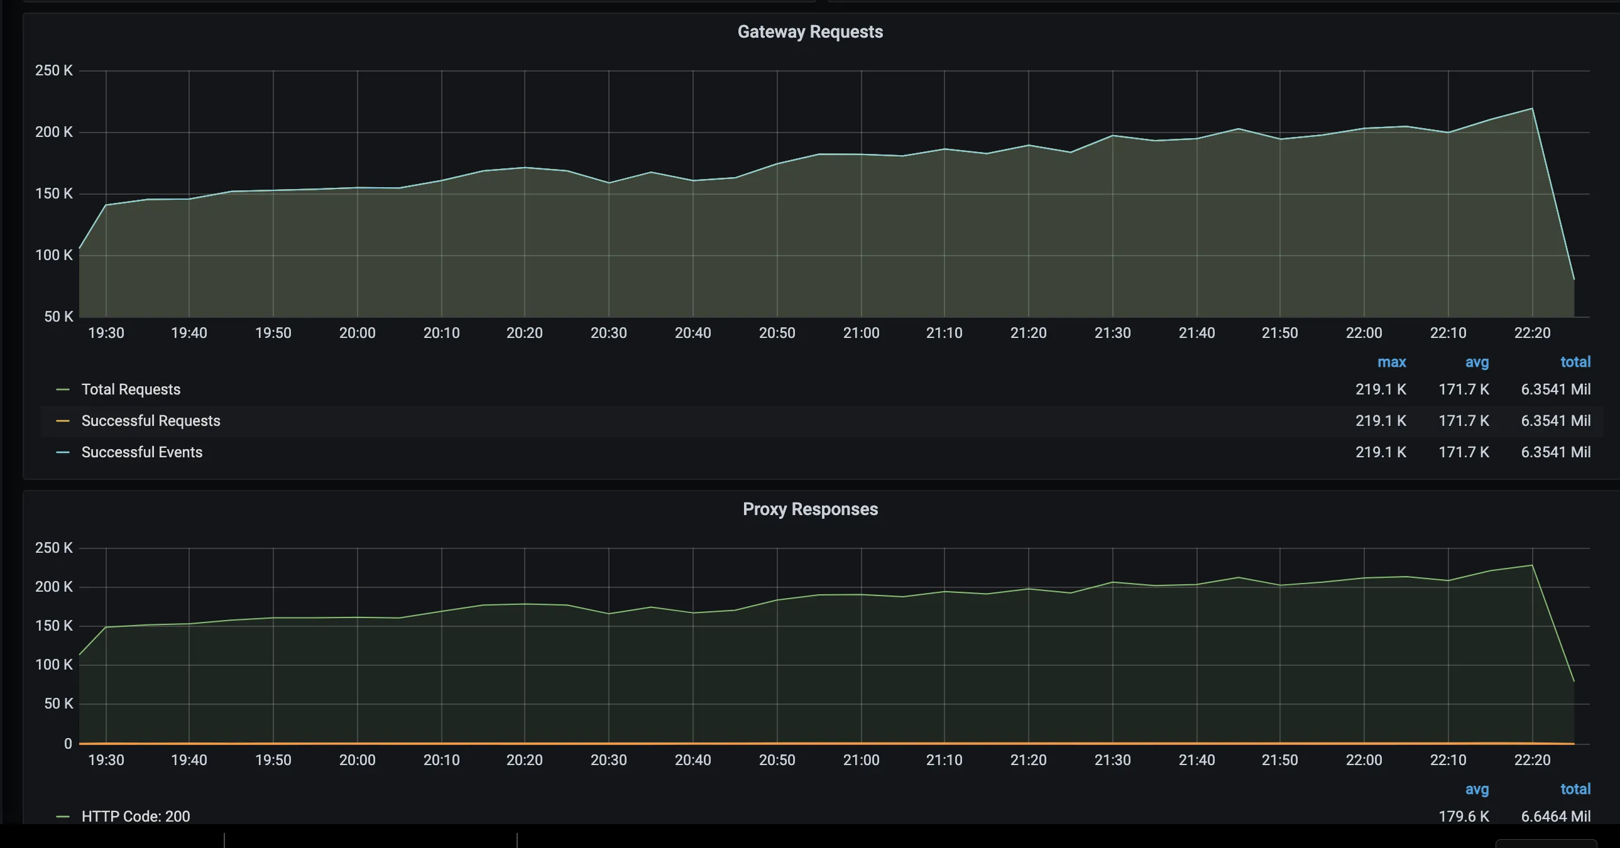
Task: Toggle Successful Requests series in legend
Action: pyautogui.click(x=150, y=420)
